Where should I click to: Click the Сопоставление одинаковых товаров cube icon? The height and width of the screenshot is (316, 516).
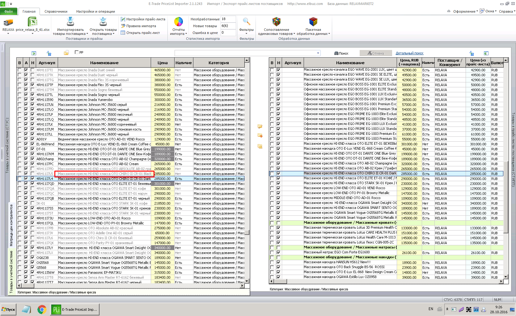coord(276,22)
